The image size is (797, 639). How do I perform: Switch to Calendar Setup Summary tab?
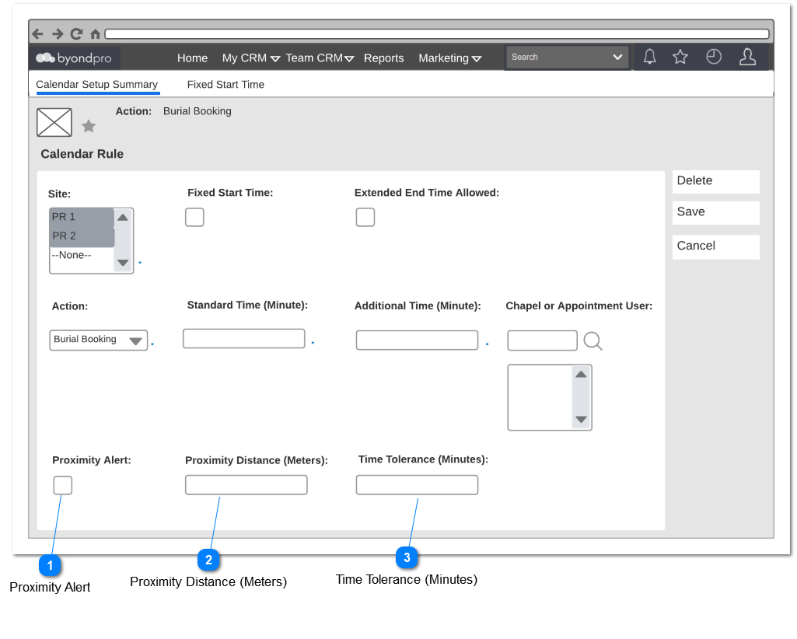[x=97, y=85]
